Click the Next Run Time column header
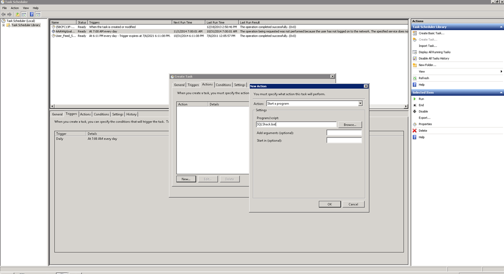The image size is (504, 274). (x=188, y=22)
